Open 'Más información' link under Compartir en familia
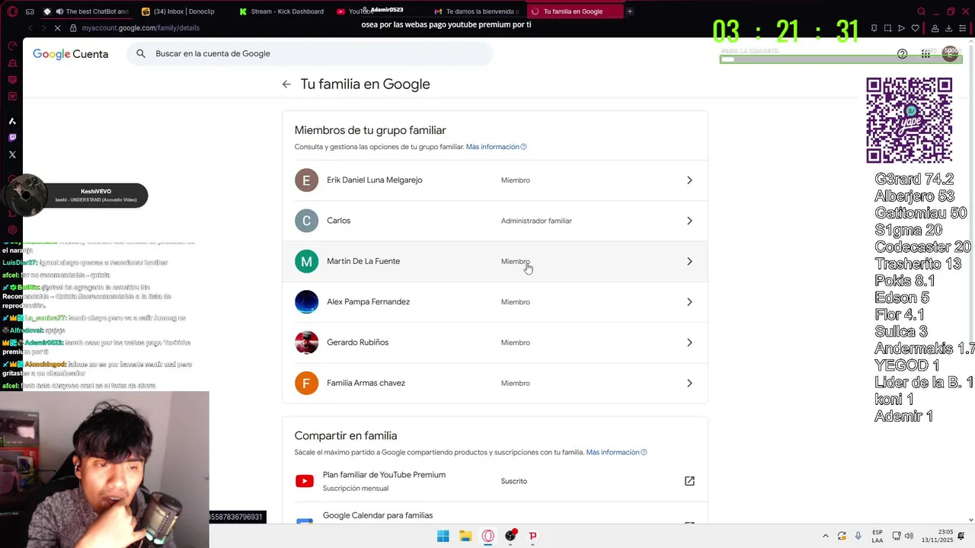 coord(616,452)
